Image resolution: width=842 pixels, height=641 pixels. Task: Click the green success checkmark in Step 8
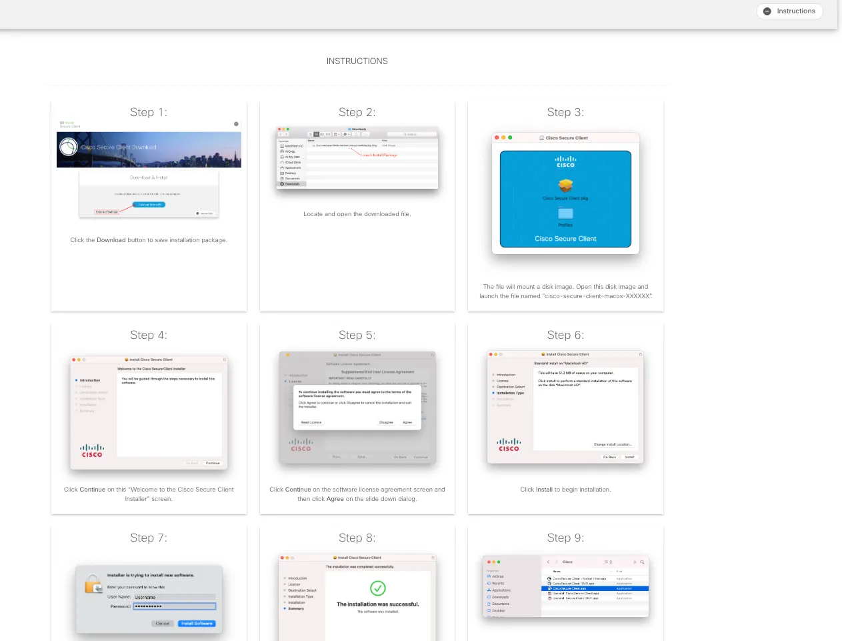pos(378,590)
